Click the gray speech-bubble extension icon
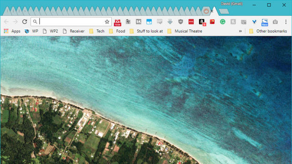This screenshot has height=164, width=292. click(x=160, y=21)
